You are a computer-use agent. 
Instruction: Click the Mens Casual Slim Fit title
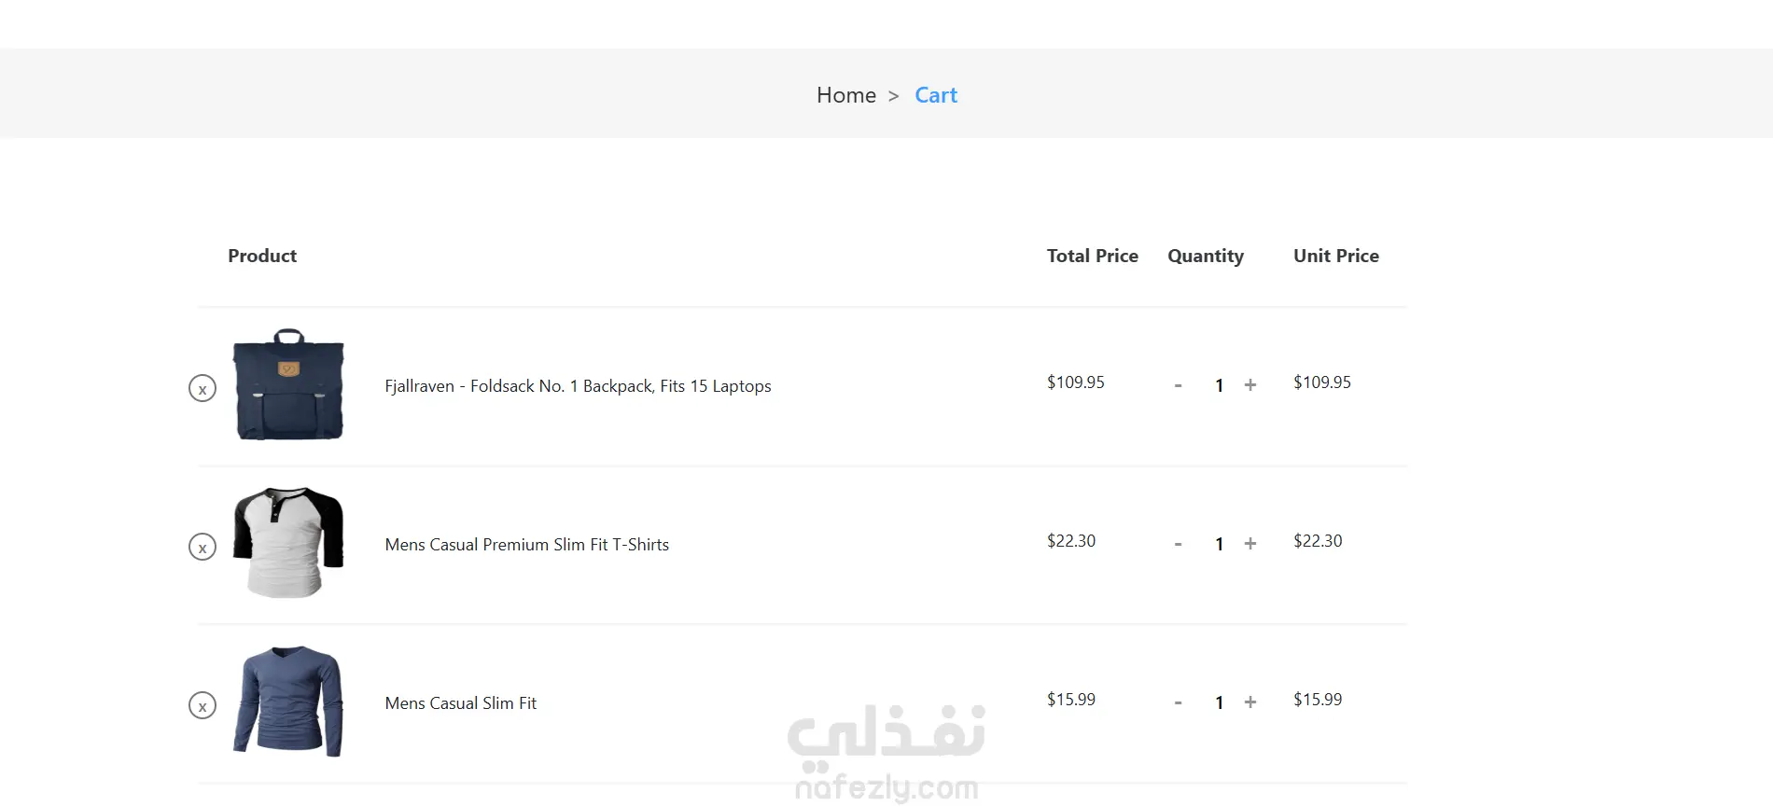coord(461,703)
